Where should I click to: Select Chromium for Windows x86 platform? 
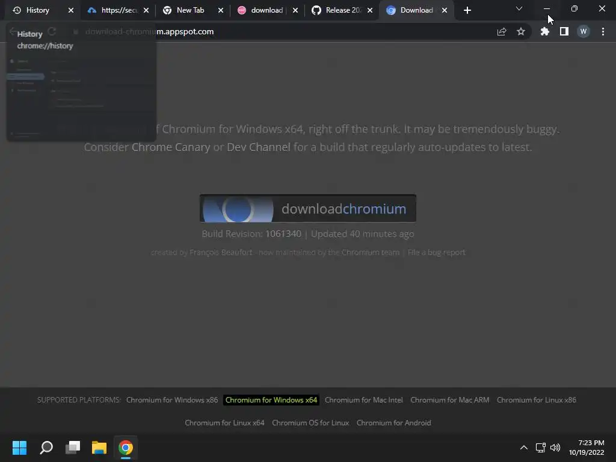[x=172, y=400]
